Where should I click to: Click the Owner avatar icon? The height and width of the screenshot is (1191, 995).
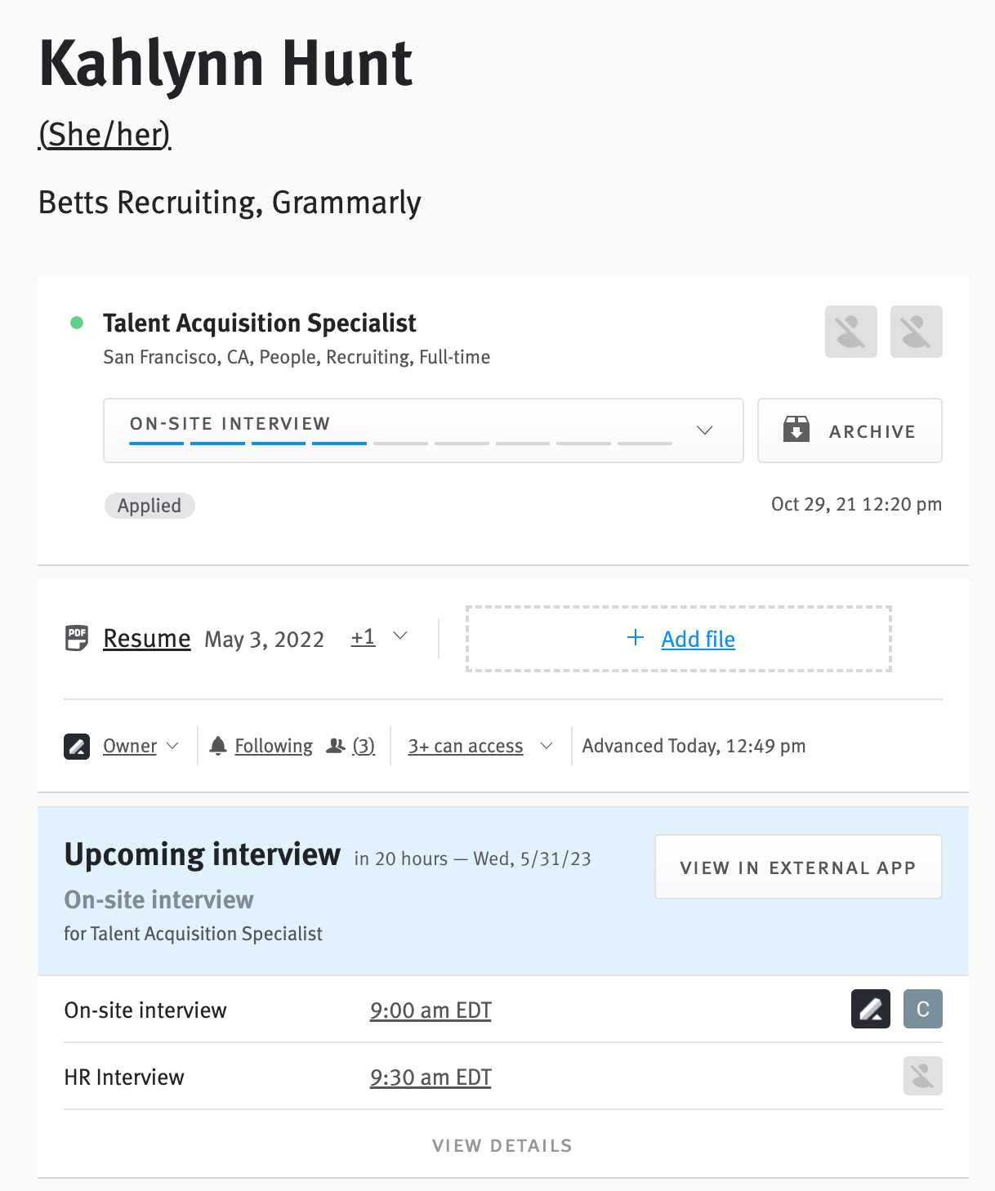point(77,746)
